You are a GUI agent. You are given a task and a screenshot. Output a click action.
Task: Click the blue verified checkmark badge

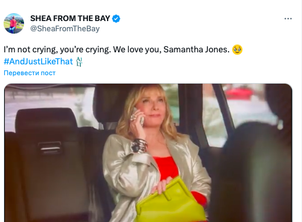[116, 19]
